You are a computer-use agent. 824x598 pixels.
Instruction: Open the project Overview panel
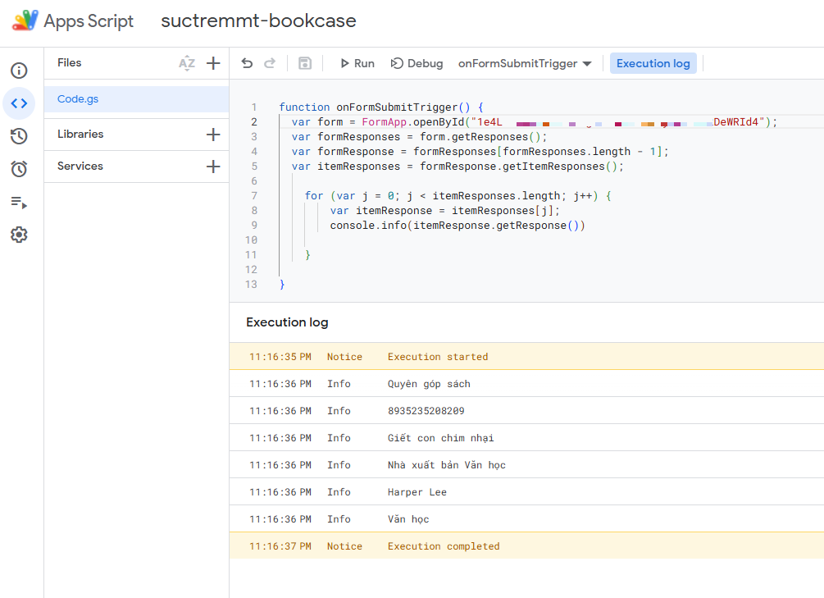click(x=19, y=71)
